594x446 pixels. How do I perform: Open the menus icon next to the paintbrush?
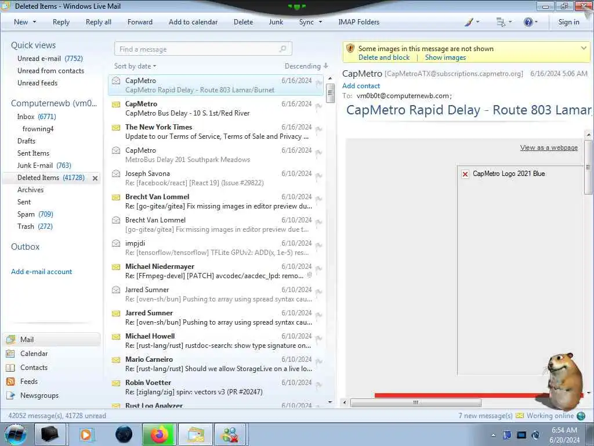pos(501,22)
